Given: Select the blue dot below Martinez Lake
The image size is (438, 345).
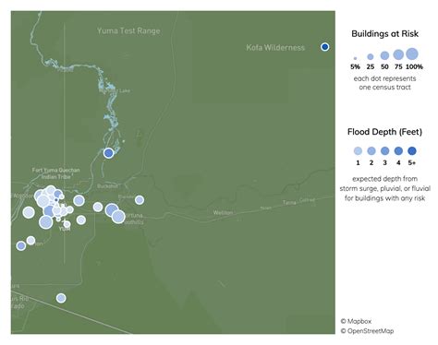Looking at the screenshot, I should [x=108, y=153].
